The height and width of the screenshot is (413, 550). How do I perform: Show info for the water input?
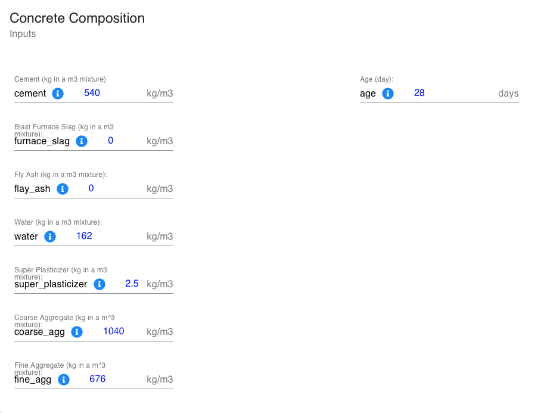50,237
